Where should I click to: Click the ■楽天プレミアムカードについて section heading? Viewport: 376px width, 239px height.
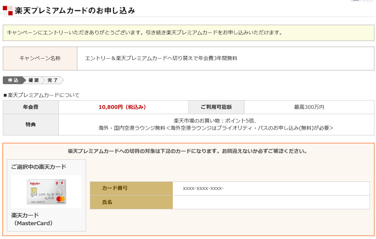pyautogui.click(x=41, y=95)
